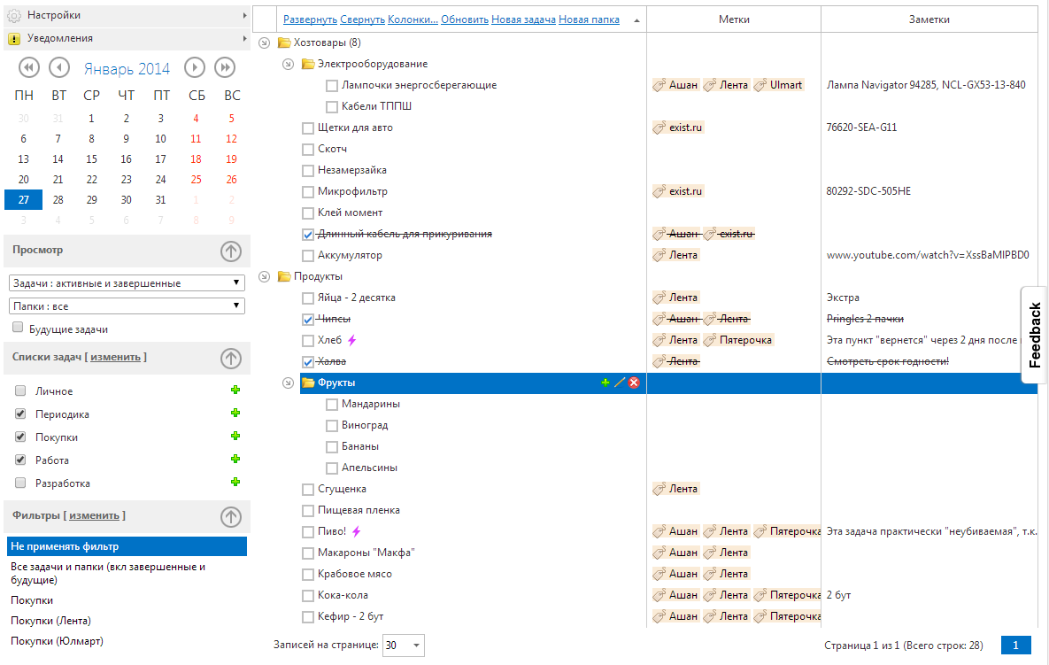Uncheck the Чипсы completed task
Image resolution: width=1049 pixels, height=665 pixels.
coord(308,319)
